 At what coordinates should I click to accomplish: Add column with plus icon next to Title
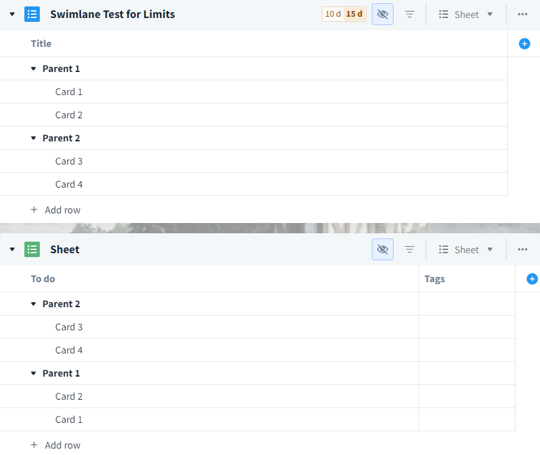tap(525, 44)
